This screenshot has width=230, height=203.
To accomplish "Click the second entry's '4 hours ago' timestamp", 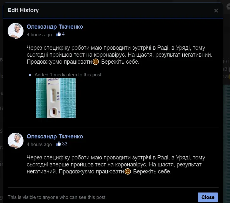I will tap(39, 144).
